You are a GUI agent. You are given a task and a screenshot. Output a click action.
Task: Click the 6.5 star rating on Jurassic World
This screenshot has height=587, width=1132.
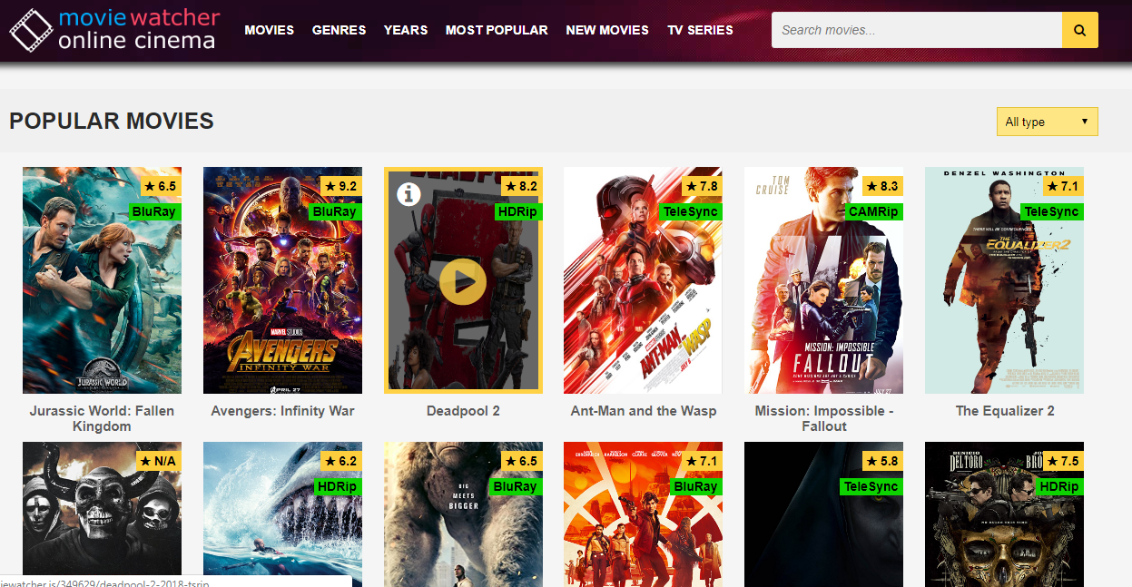pyautogui.click(x=159, y=186)
